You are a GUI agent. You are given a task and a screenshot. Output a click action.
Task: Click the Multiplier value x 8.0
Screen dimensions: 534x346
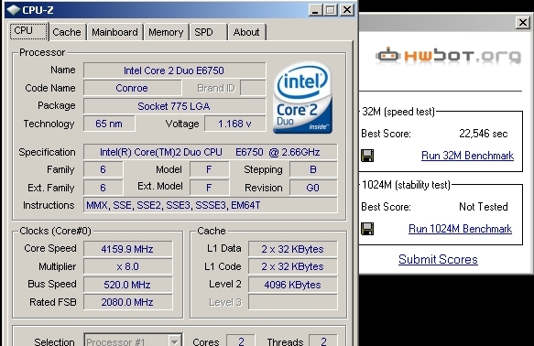tap(128, 266)
